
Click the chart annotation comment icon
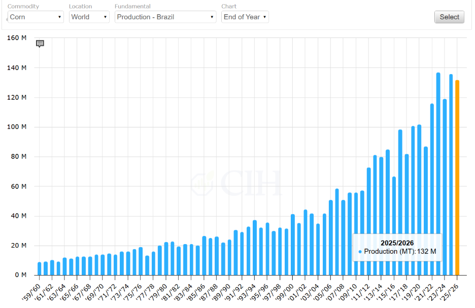point(40,44)
